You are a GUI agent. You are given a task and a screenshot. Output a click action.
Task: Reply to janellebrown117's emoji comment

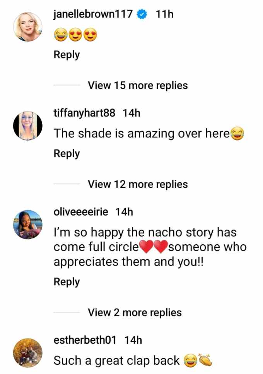[67, 55]
